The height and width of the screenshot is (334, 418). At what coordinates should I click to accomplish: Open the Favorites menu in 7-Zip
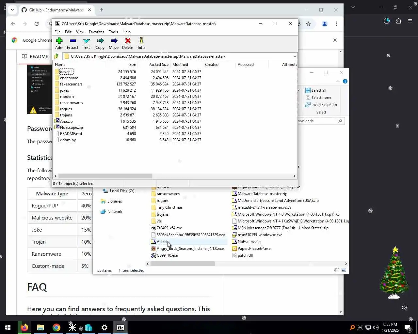(96, 32)
